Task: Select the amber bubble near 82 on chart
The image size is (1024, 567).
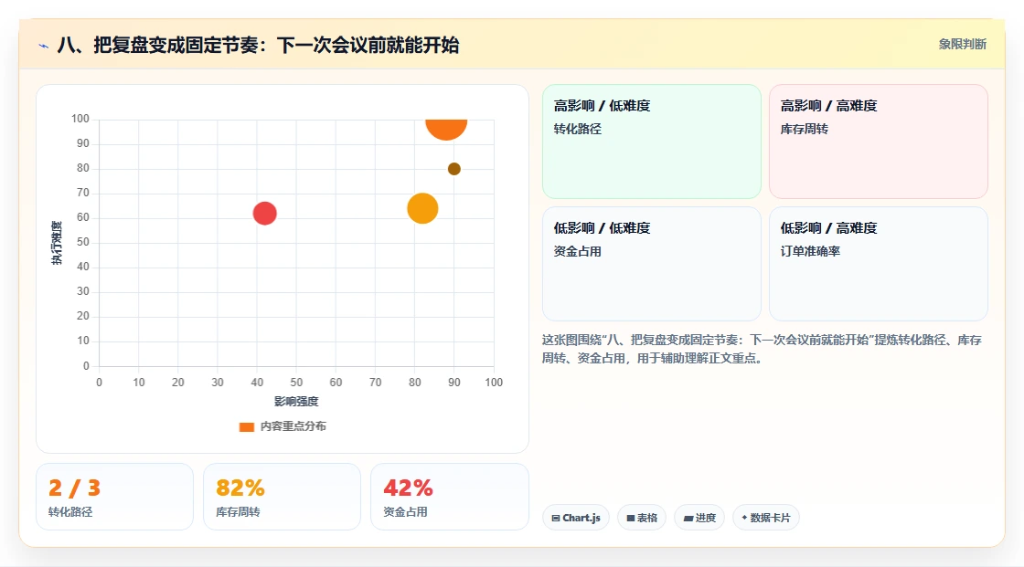Action: click(x=422, y=209)
